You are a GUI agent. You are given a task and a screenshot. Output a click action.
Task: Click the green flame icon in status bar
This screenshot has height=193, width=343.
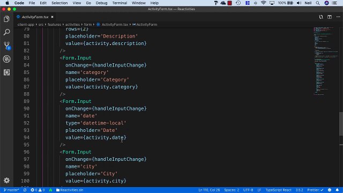(x=50, y=190)
